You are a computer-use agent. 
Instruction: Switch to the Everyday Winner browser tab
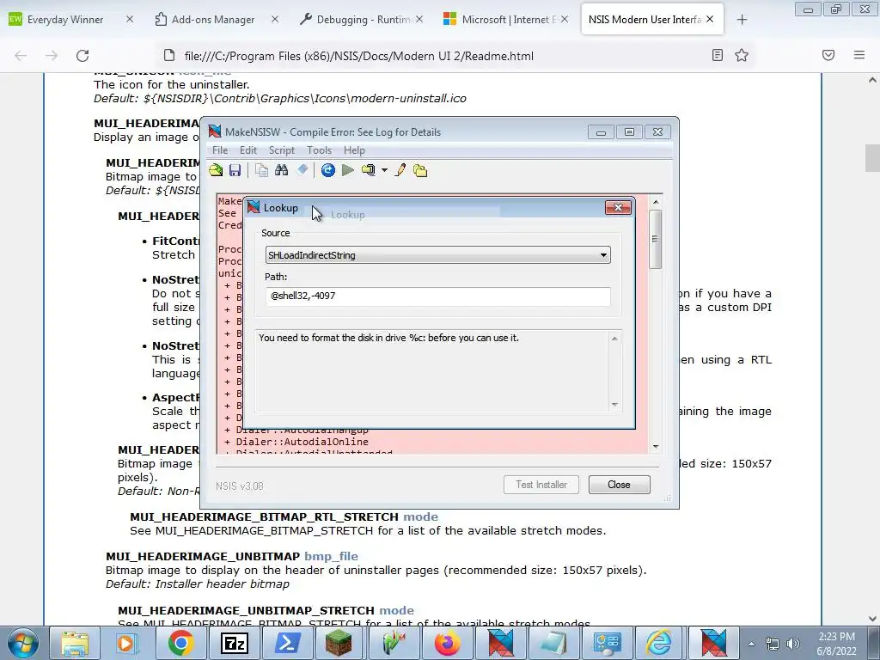coord(65,20)
